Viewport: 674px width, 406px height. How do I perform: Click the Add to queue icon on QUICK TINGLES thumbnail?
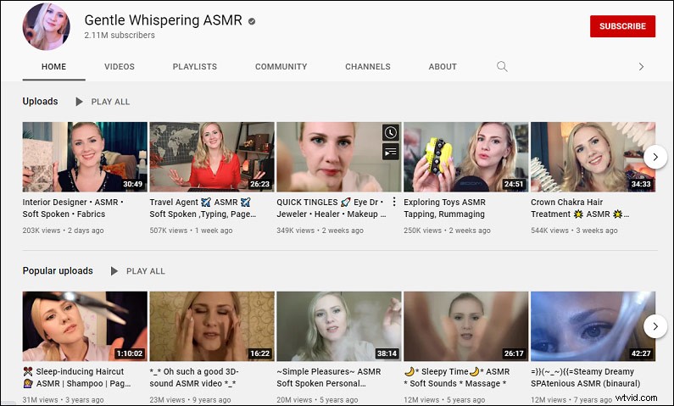(390, 152)
